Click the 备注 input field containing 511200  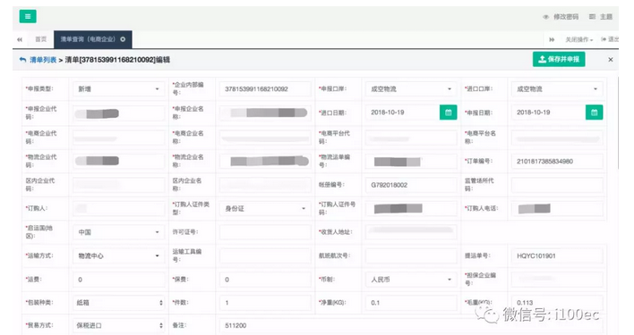(411, 325)
